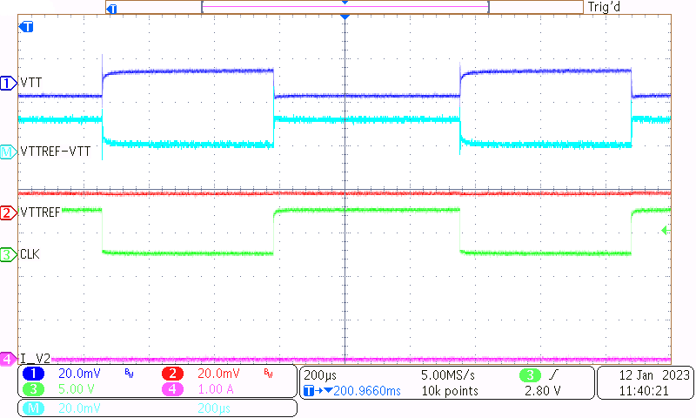
Task: Click the VTT waveform label
Action: pyautogui.click(x=31, y=83)
